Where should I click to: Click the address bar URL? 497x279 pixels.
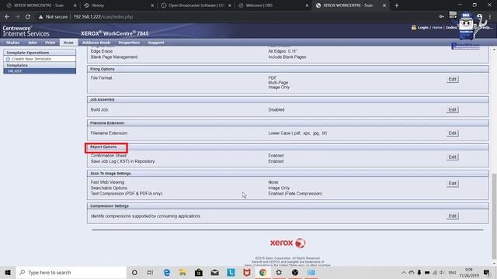coord(103,17)
